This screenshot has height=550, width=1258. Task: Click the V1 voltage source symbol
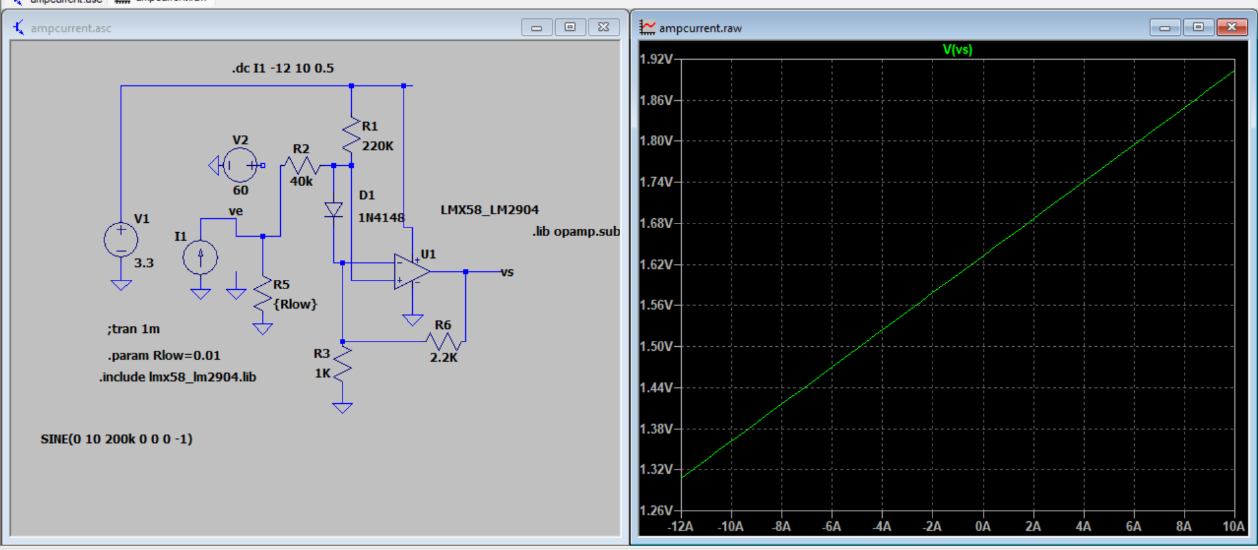[x=121, y=240]
